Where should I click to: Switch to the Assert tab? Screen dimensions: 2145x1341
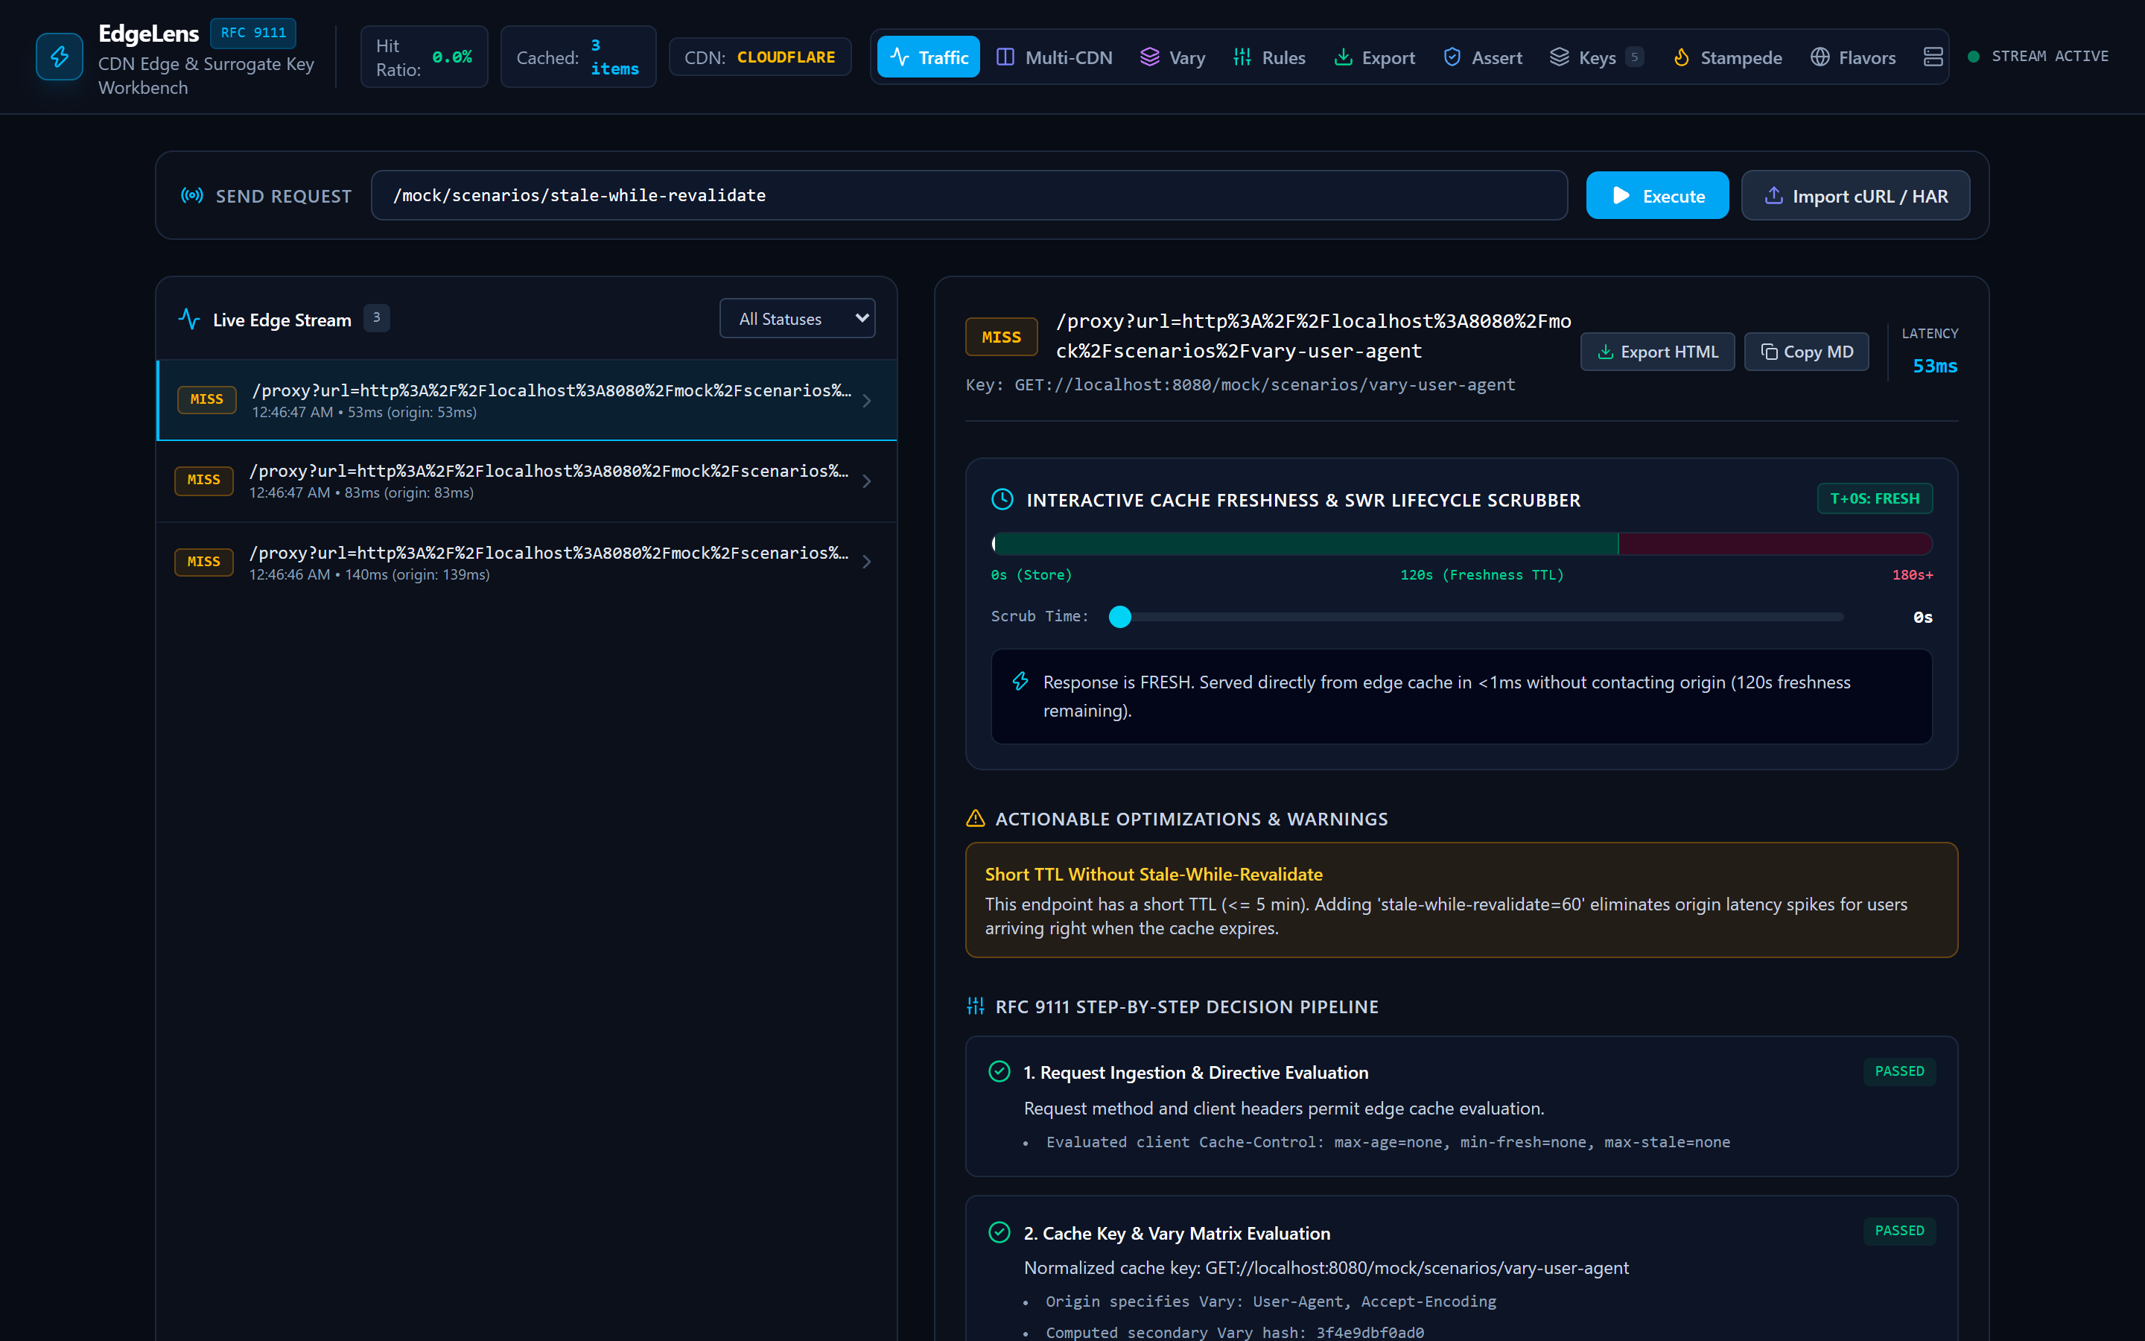(x=1482, y=57)
